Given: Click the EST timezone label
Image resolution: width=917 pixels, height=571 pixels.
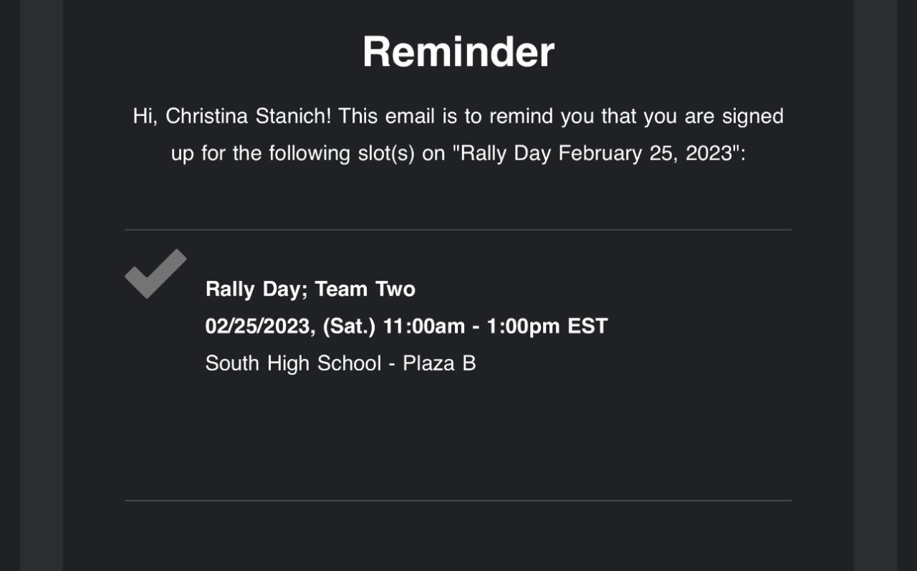Looking at the screenshot, I should pyautogui.click(x=587, y=327).
